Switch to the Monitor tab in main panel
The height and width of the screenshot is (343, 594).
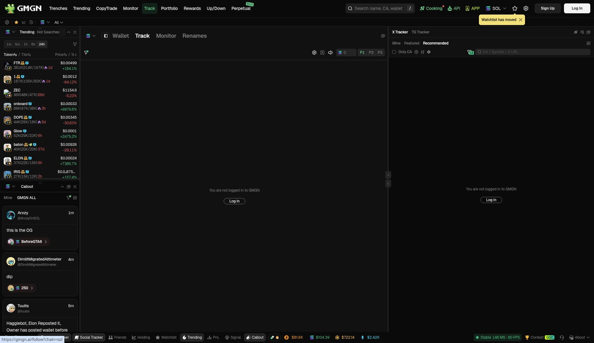coord(166,36)
